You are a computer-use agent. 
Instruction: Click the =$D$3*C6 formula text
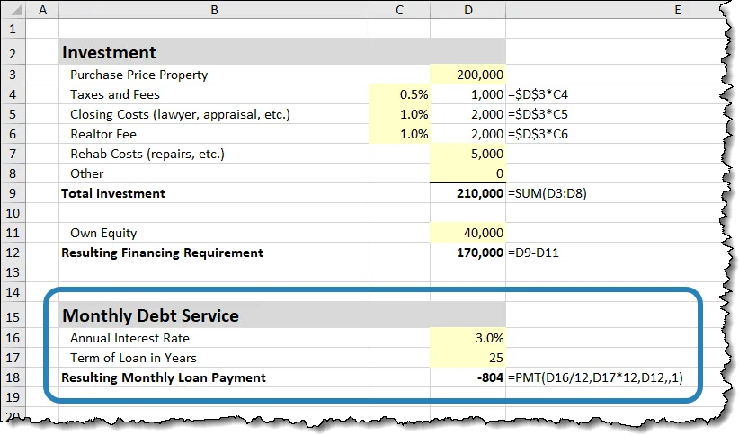coord(538,134)
